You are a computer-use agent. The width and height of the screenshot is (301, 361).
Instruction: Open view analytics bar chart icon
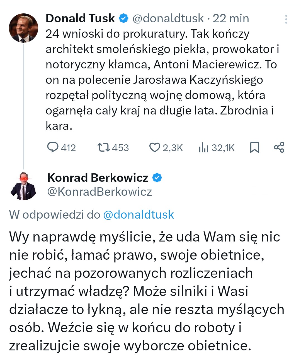pyautogui.click(x=203, y=147)
